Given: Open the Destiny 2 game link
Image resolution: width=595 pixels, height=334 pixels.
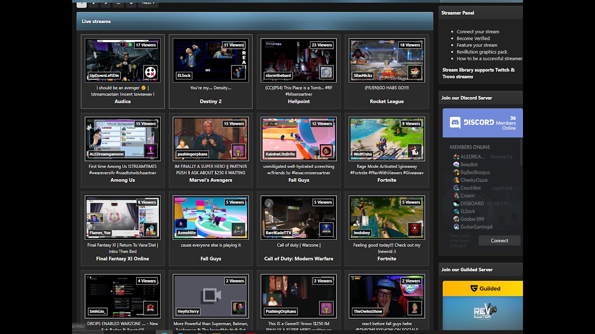Looking at the screenshot, I should pyautogui.click(x=211, y=101).
